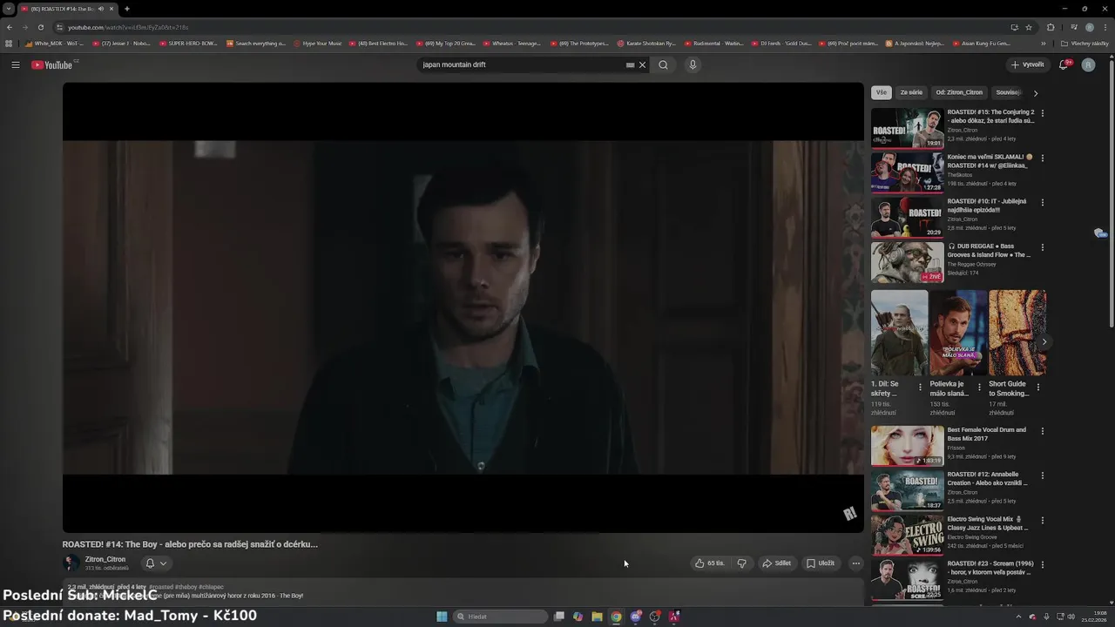
Task: Save the video with Uložit
Action: click(x=821, y=563)
